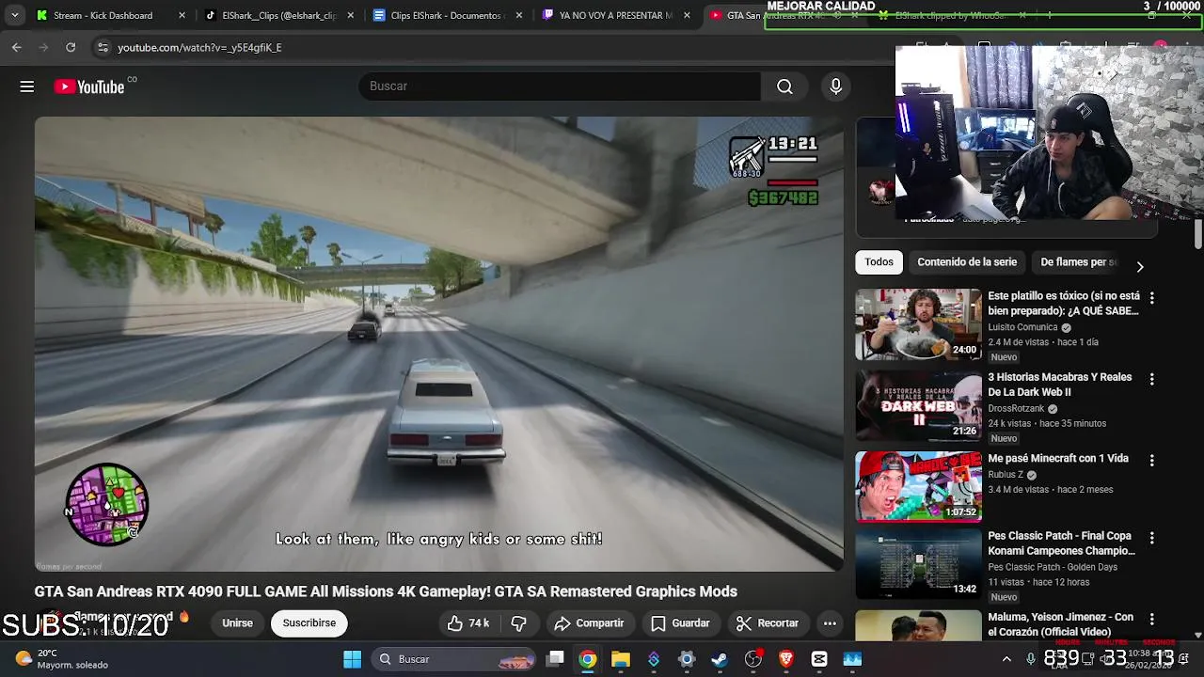Open File Explorer from taskbar

(621, 659)
